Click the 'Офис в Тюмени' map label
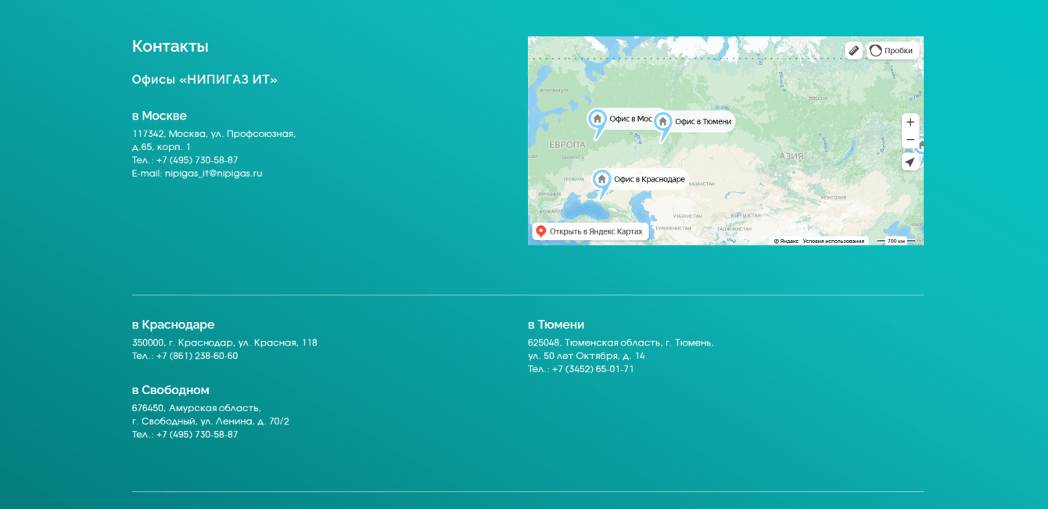This screenshot has height=509, width=1048. pos(703,122)
